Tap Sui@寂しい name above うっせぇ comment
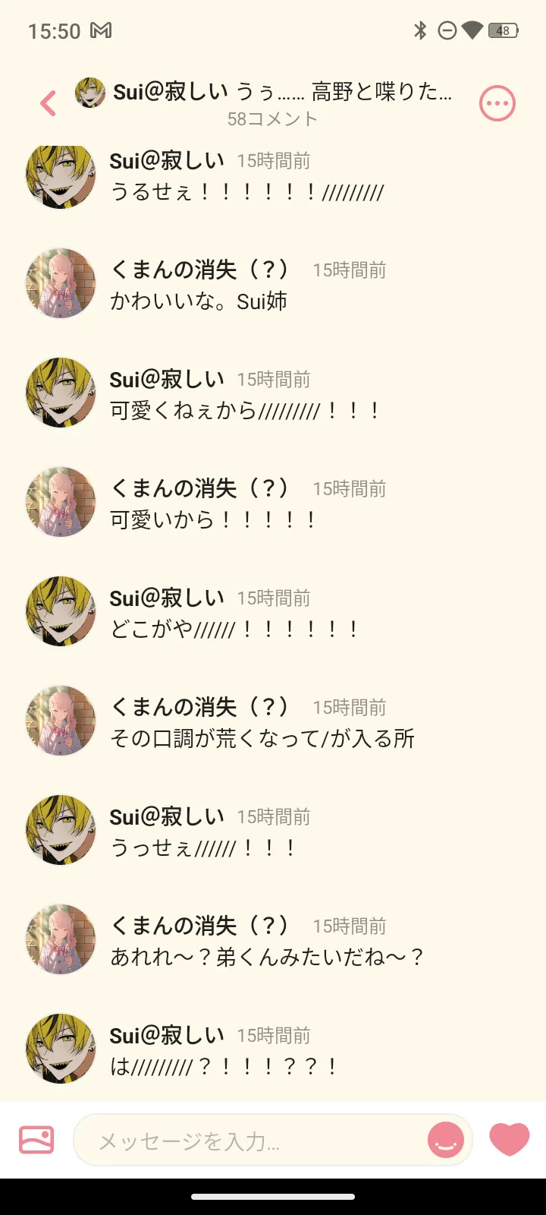Screen dimensions: 546x1215 point(167,816)
